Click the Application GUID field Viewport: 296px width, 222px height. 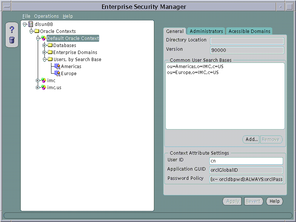tap(246, 170)
